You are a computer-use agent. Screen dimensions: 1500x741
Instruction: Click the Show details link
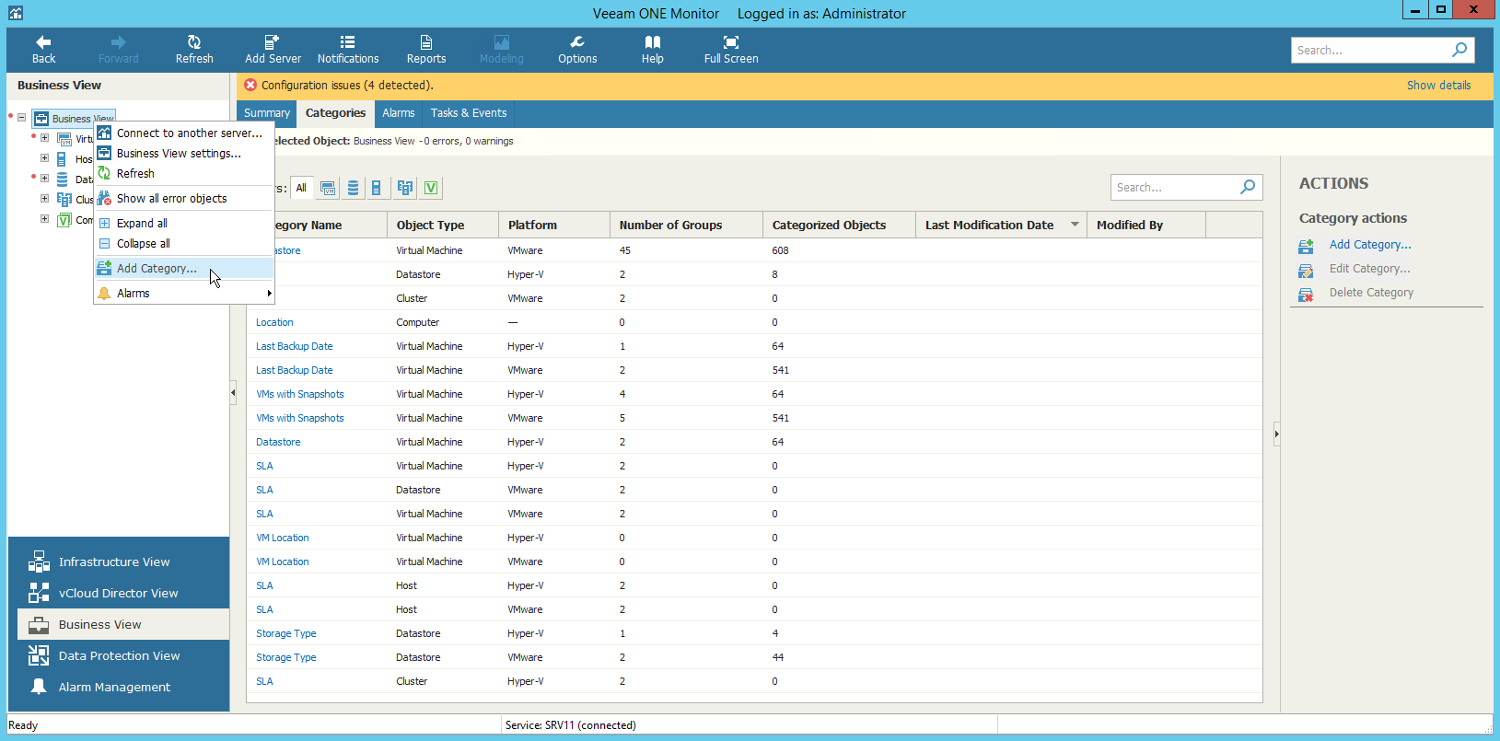[x=1438, y=86]
